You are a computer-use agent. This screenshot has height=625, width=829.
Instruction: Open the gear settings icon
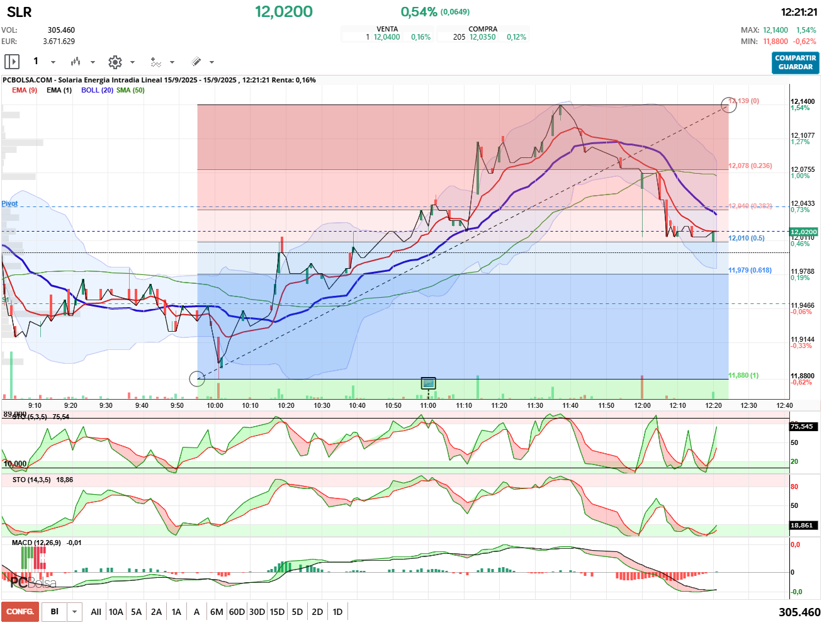tap(115, 62)
